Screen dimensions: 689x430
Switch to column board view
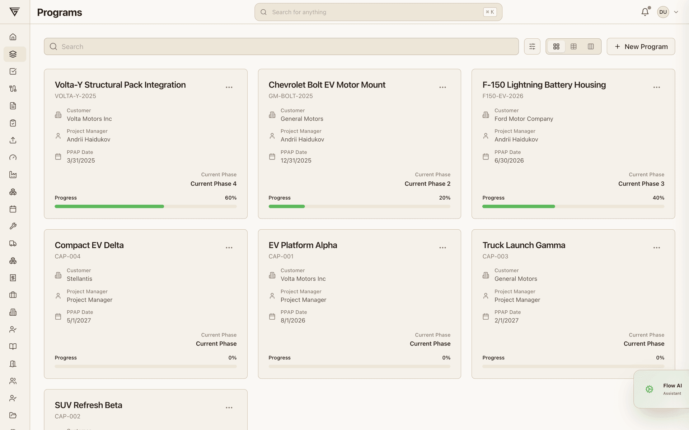(591, 47)
